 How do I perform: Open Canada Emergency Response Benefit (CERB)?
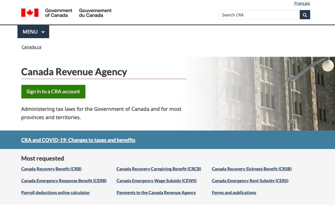[x=64, y=181]
